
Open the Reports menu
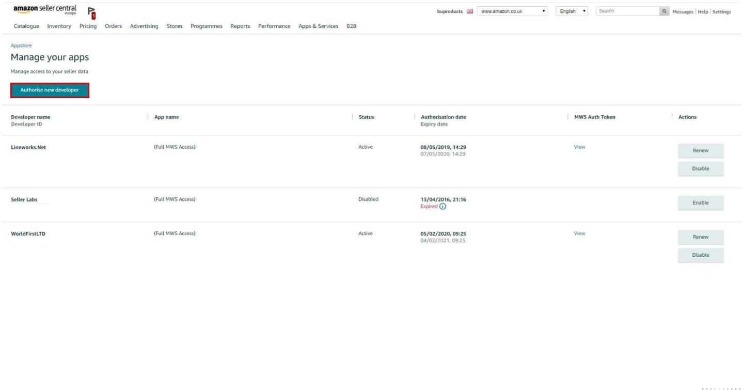coord(240,26)
